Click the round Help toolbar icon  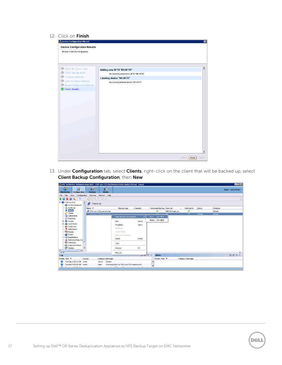click(71, 199)
